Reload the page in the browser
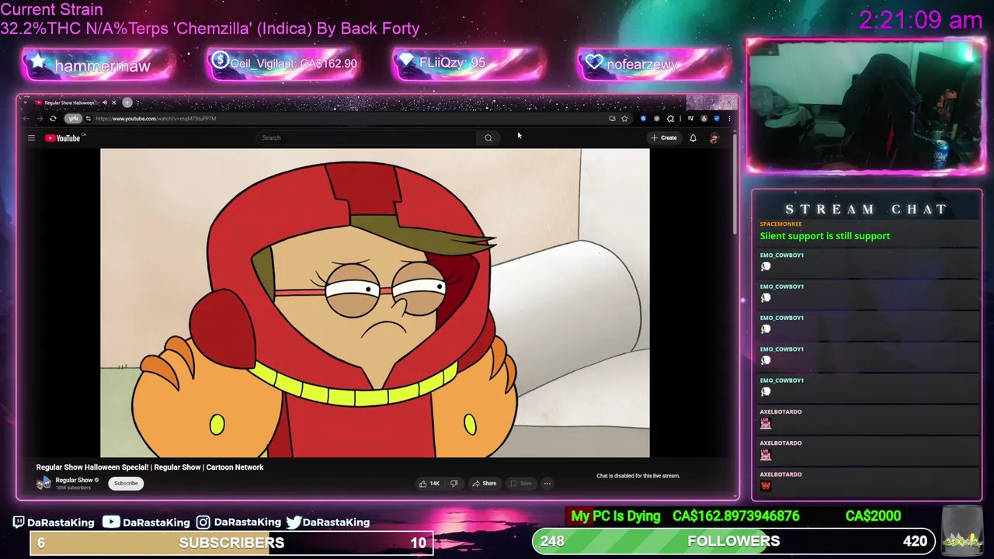This screenshot has width=994, height=559. pos(53,119)
